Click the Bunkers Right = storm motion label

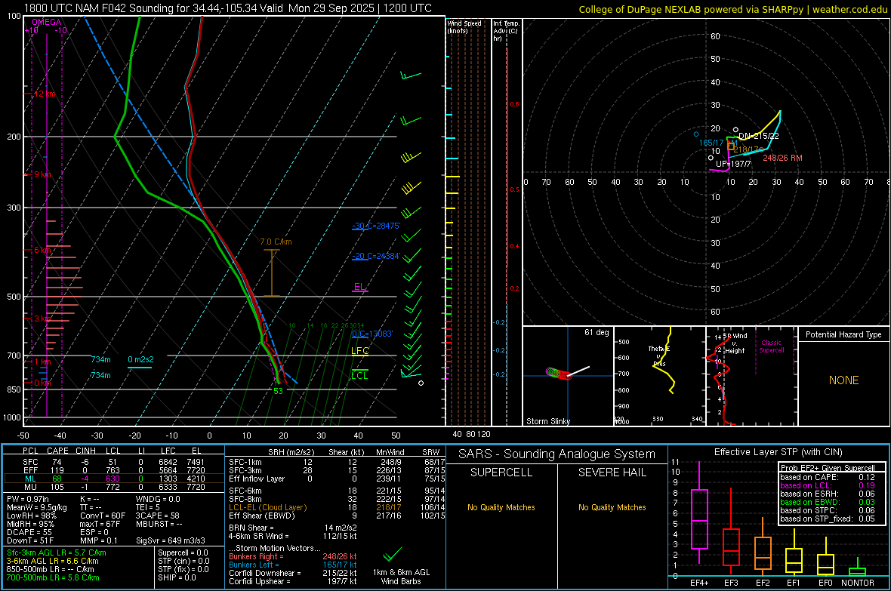coord(256,556)
